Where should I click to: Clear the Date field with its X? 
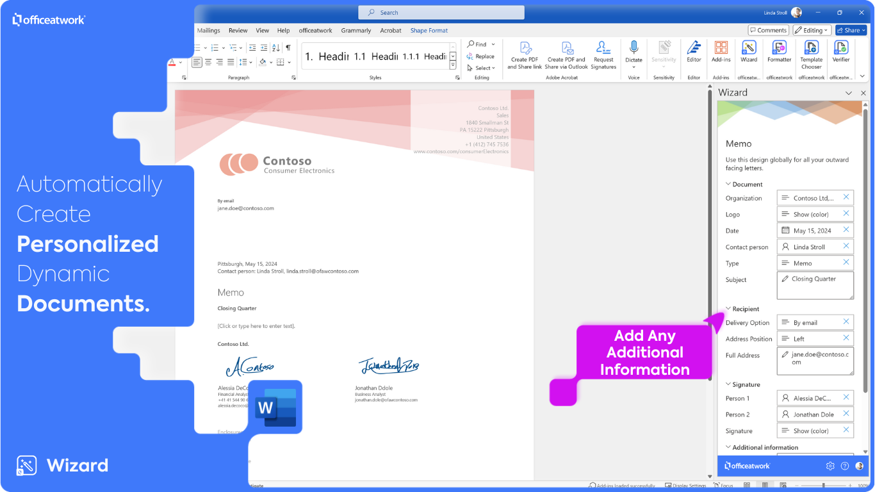pos(846,230)
